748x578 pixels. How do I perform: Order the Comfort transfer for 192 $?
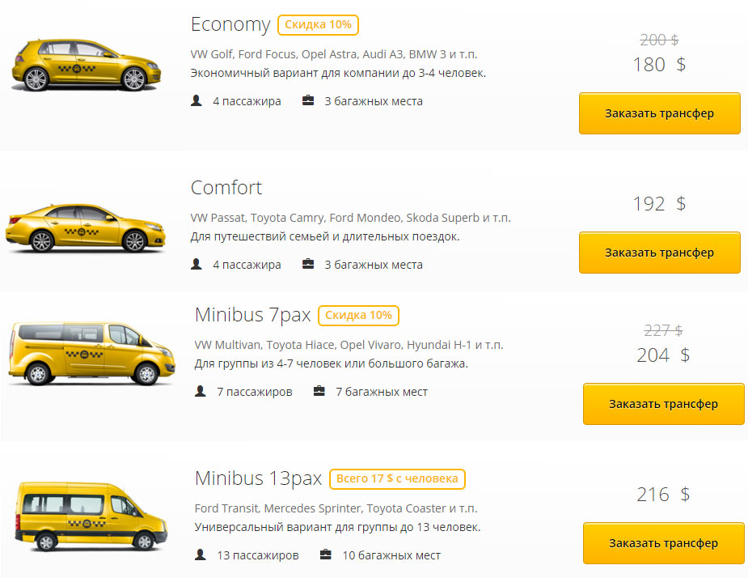(659, 253)
